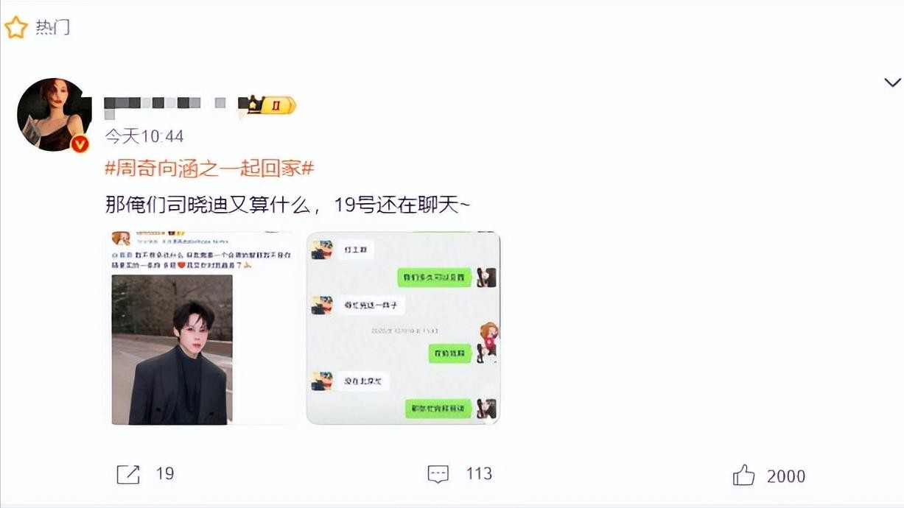
Task: Click the post text about 司晓迪
Action: click(x=287, y=205)
